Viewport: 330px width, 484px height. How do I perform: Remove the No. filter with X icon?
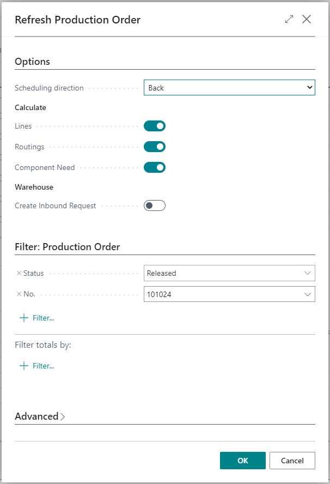19,294
